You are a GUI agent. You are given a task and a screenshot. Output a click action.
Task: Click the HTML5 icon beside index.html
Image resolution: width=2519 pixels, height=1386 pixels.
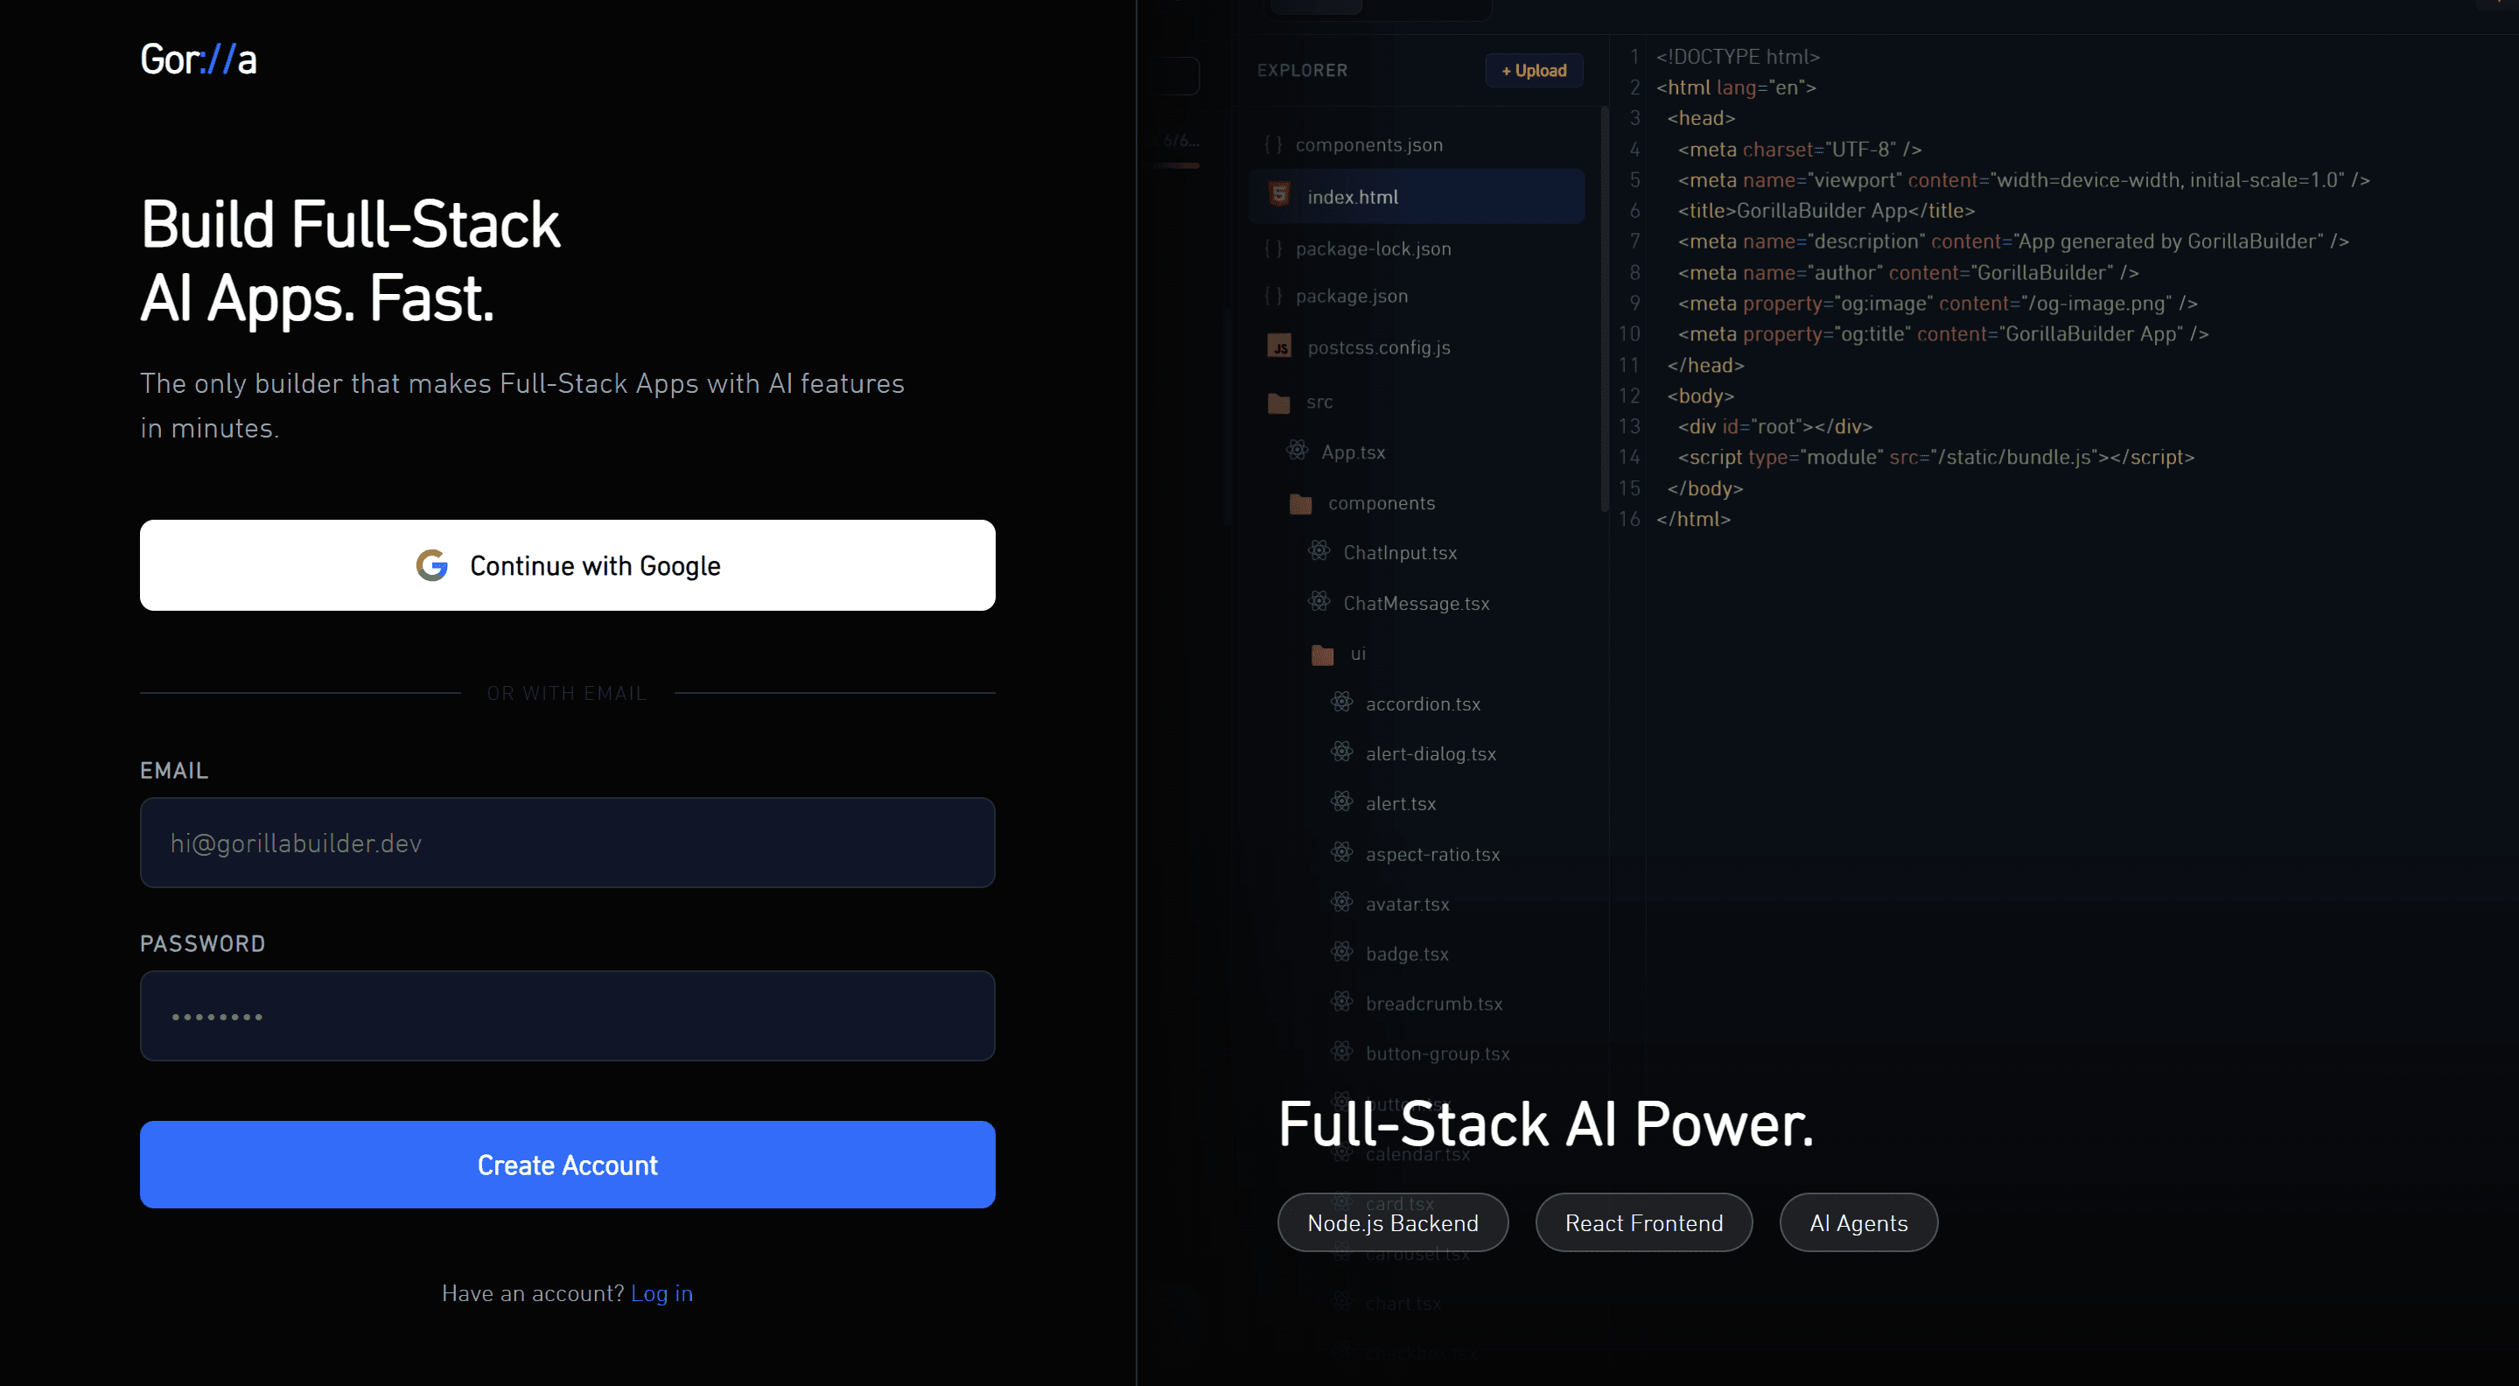(1279, 194)
